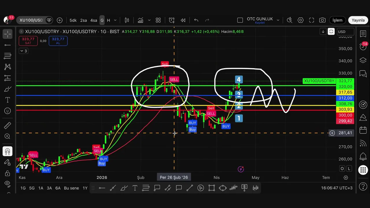The width and height of the screenshot is (370, 208).
Task: Click the AL 323,77 buy button
Action: tap(58, 41)
